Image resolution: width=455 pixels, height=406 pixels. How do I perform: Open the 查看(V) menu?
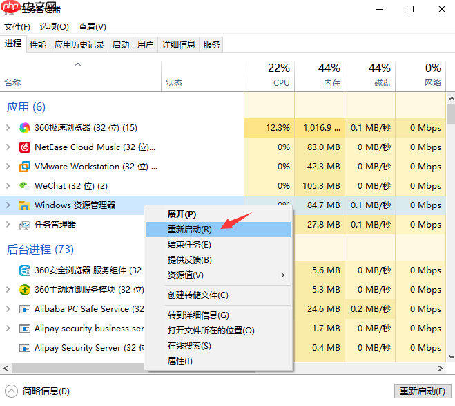(93, 27)
